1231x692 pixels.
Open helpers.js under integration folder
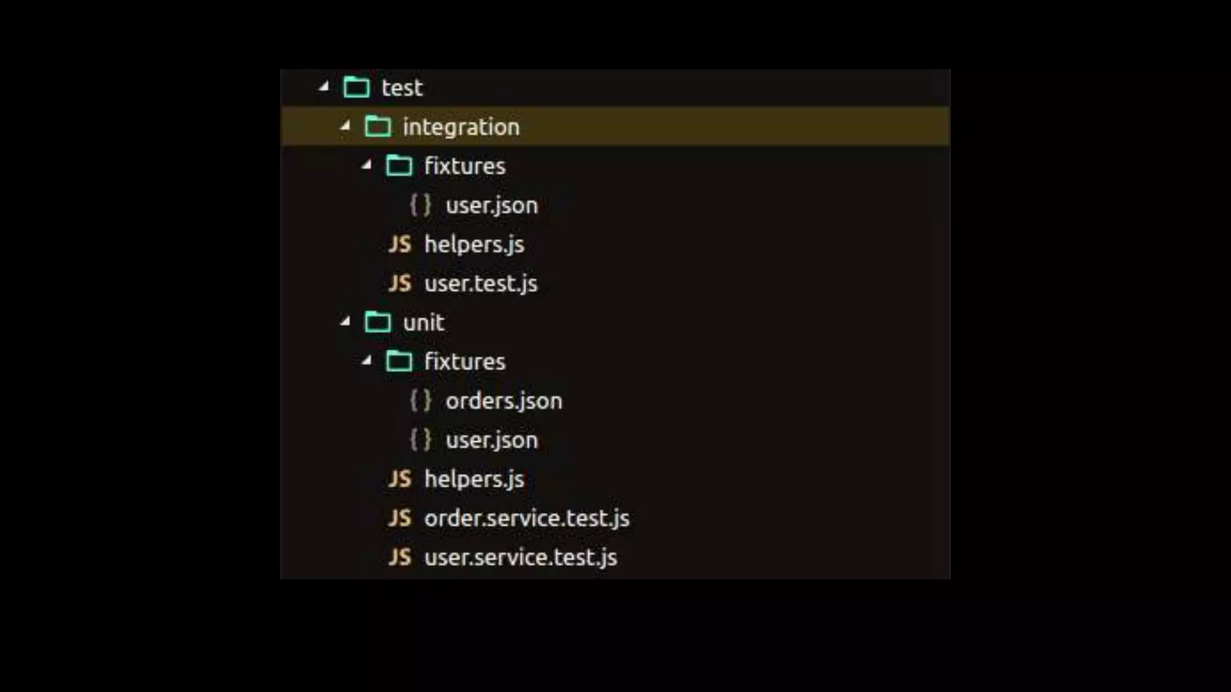tap(474, 244)
